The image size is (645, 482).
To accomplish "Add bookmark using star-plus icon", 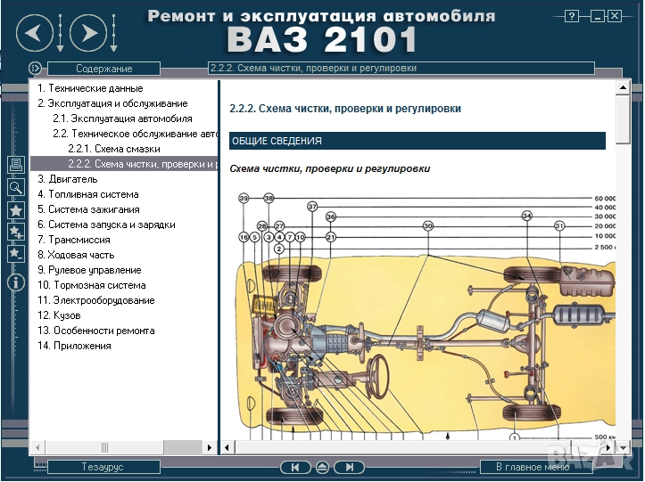I will [15, 232].
